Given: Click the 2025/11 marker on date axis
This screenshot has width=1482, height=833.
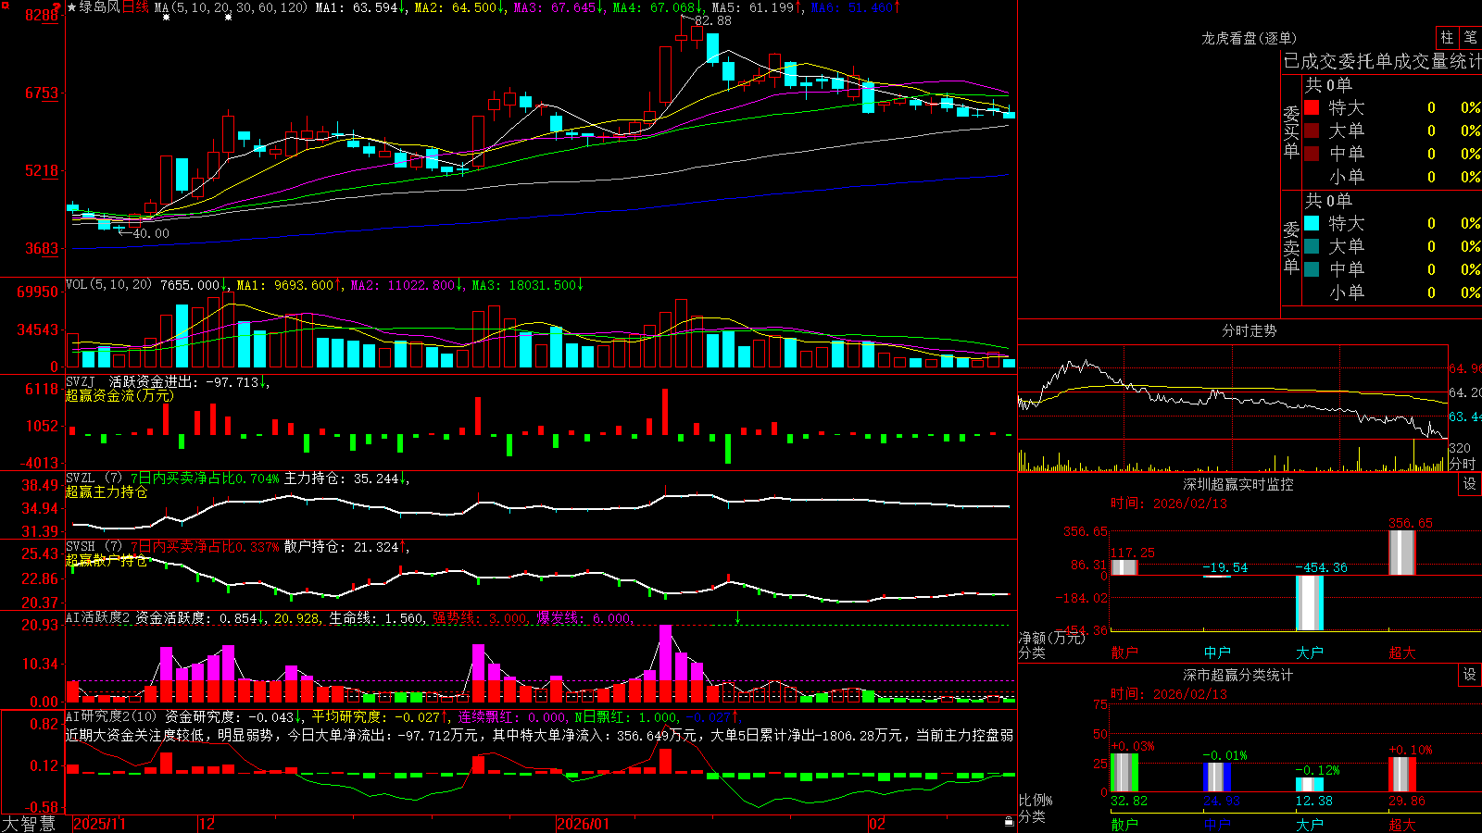Looking at the screenshot, I should pos(99,824).
